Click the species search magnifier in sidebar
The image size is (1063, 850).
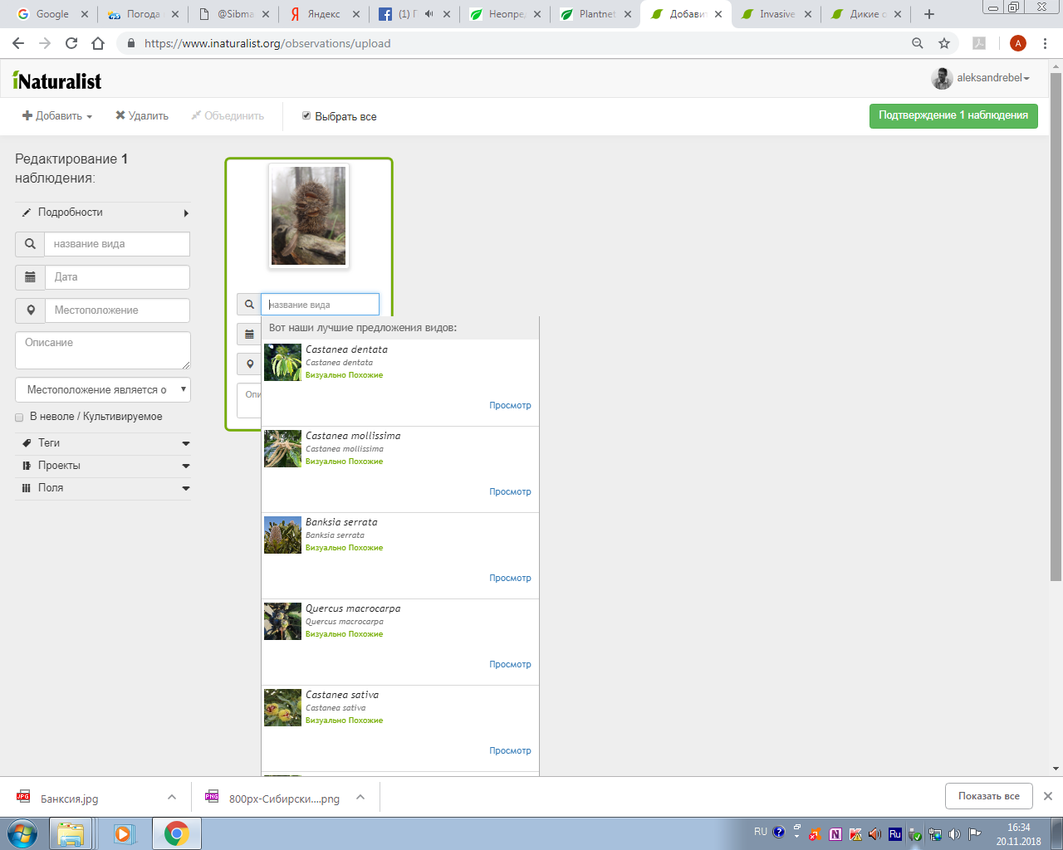(30, 244)
